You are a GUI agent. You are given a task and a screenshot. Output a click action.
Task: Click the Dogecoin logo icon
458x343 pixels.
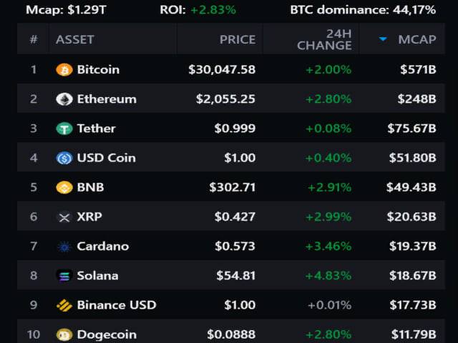coord(64,334)
